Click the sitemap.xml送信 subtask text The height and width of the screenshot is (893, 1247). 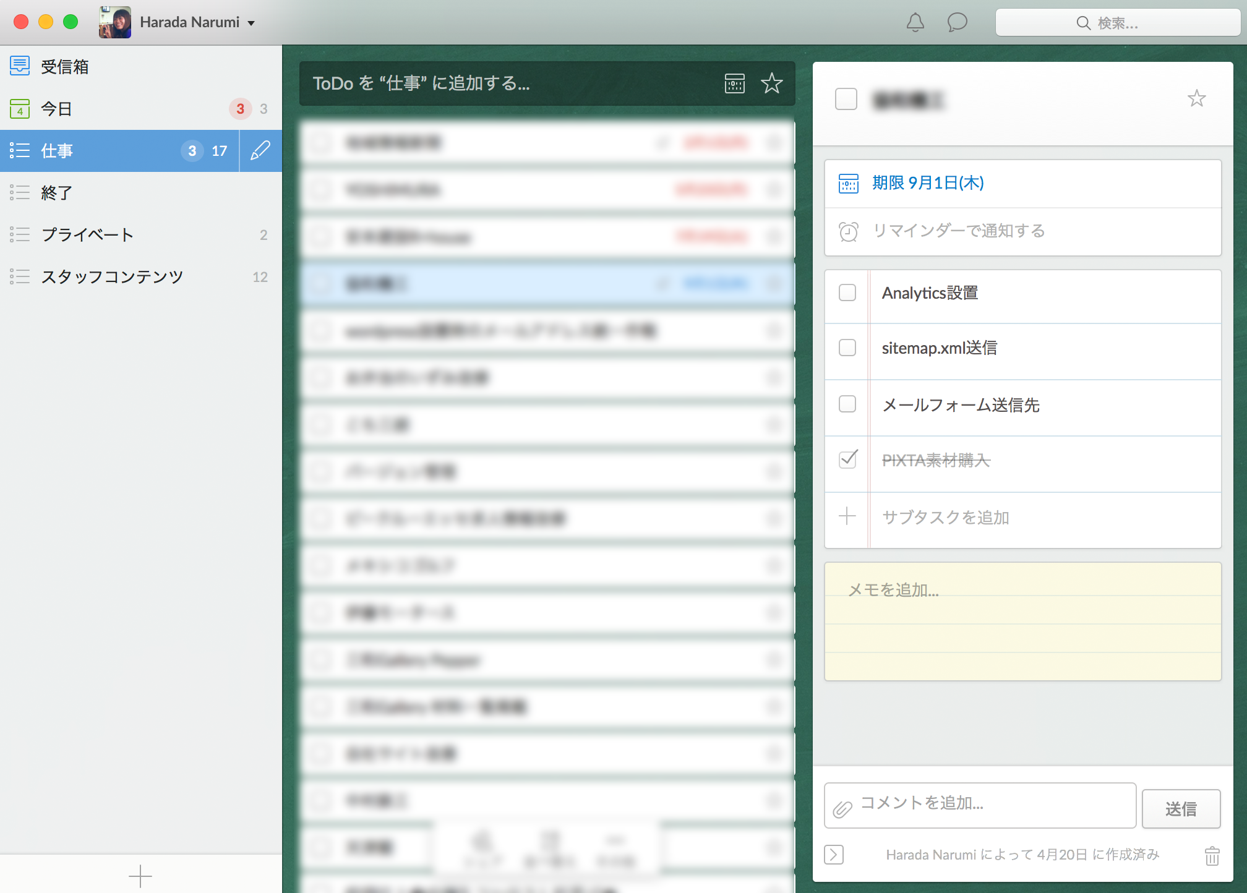pyautogui.click(x=939, y=348)
